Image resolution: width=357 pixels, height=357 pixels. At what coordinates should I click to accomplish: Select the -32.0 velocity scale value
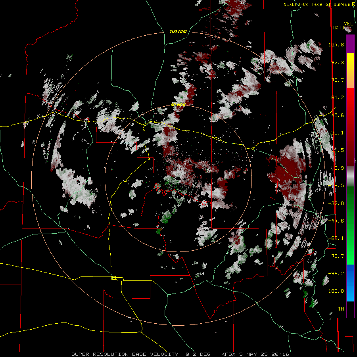[336, 203]
